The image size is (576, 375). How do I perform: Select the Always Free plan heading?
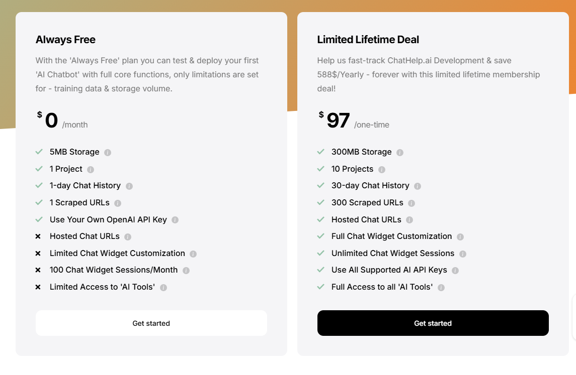point(65,39)
